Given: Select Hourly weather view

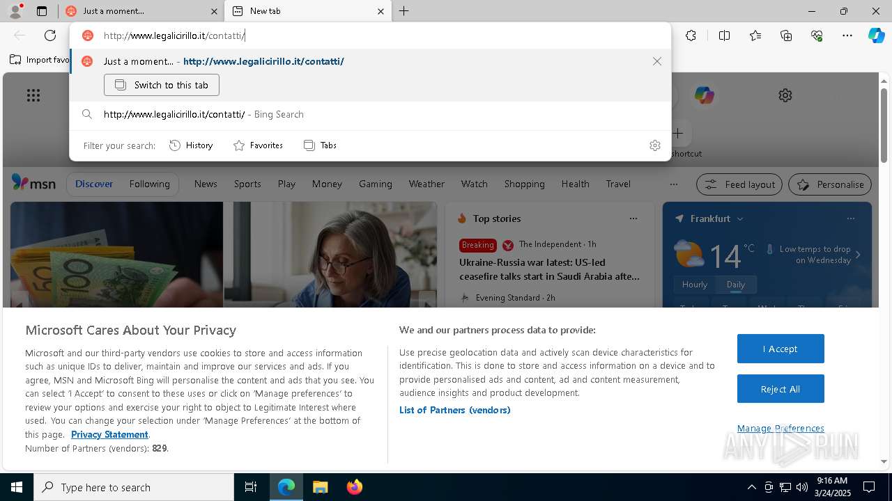Looking at the screenshot, I should [695, 285].
